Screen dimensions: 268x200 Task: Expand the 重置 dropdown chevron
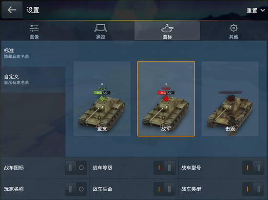pos(263,10)
